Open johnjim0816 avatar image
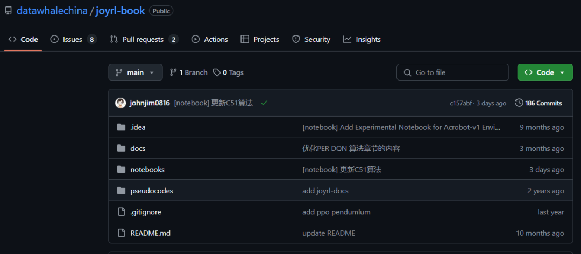581x254 pixels. click(x=121, y=103)
